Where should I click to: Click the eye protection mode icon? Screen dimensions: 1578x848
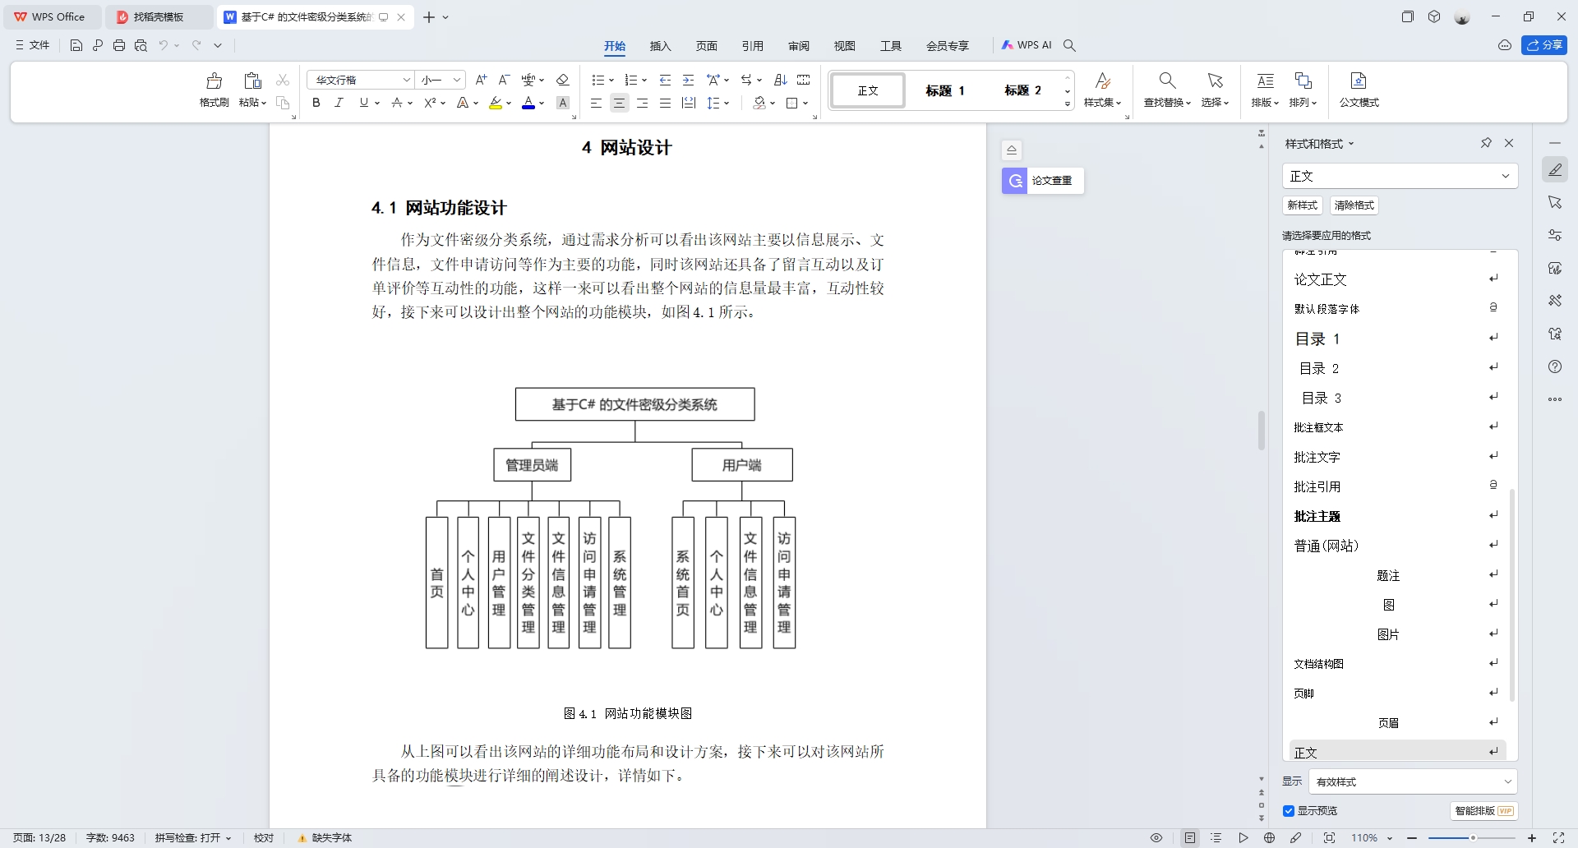pyautogui.click(x=1156, y=838)
